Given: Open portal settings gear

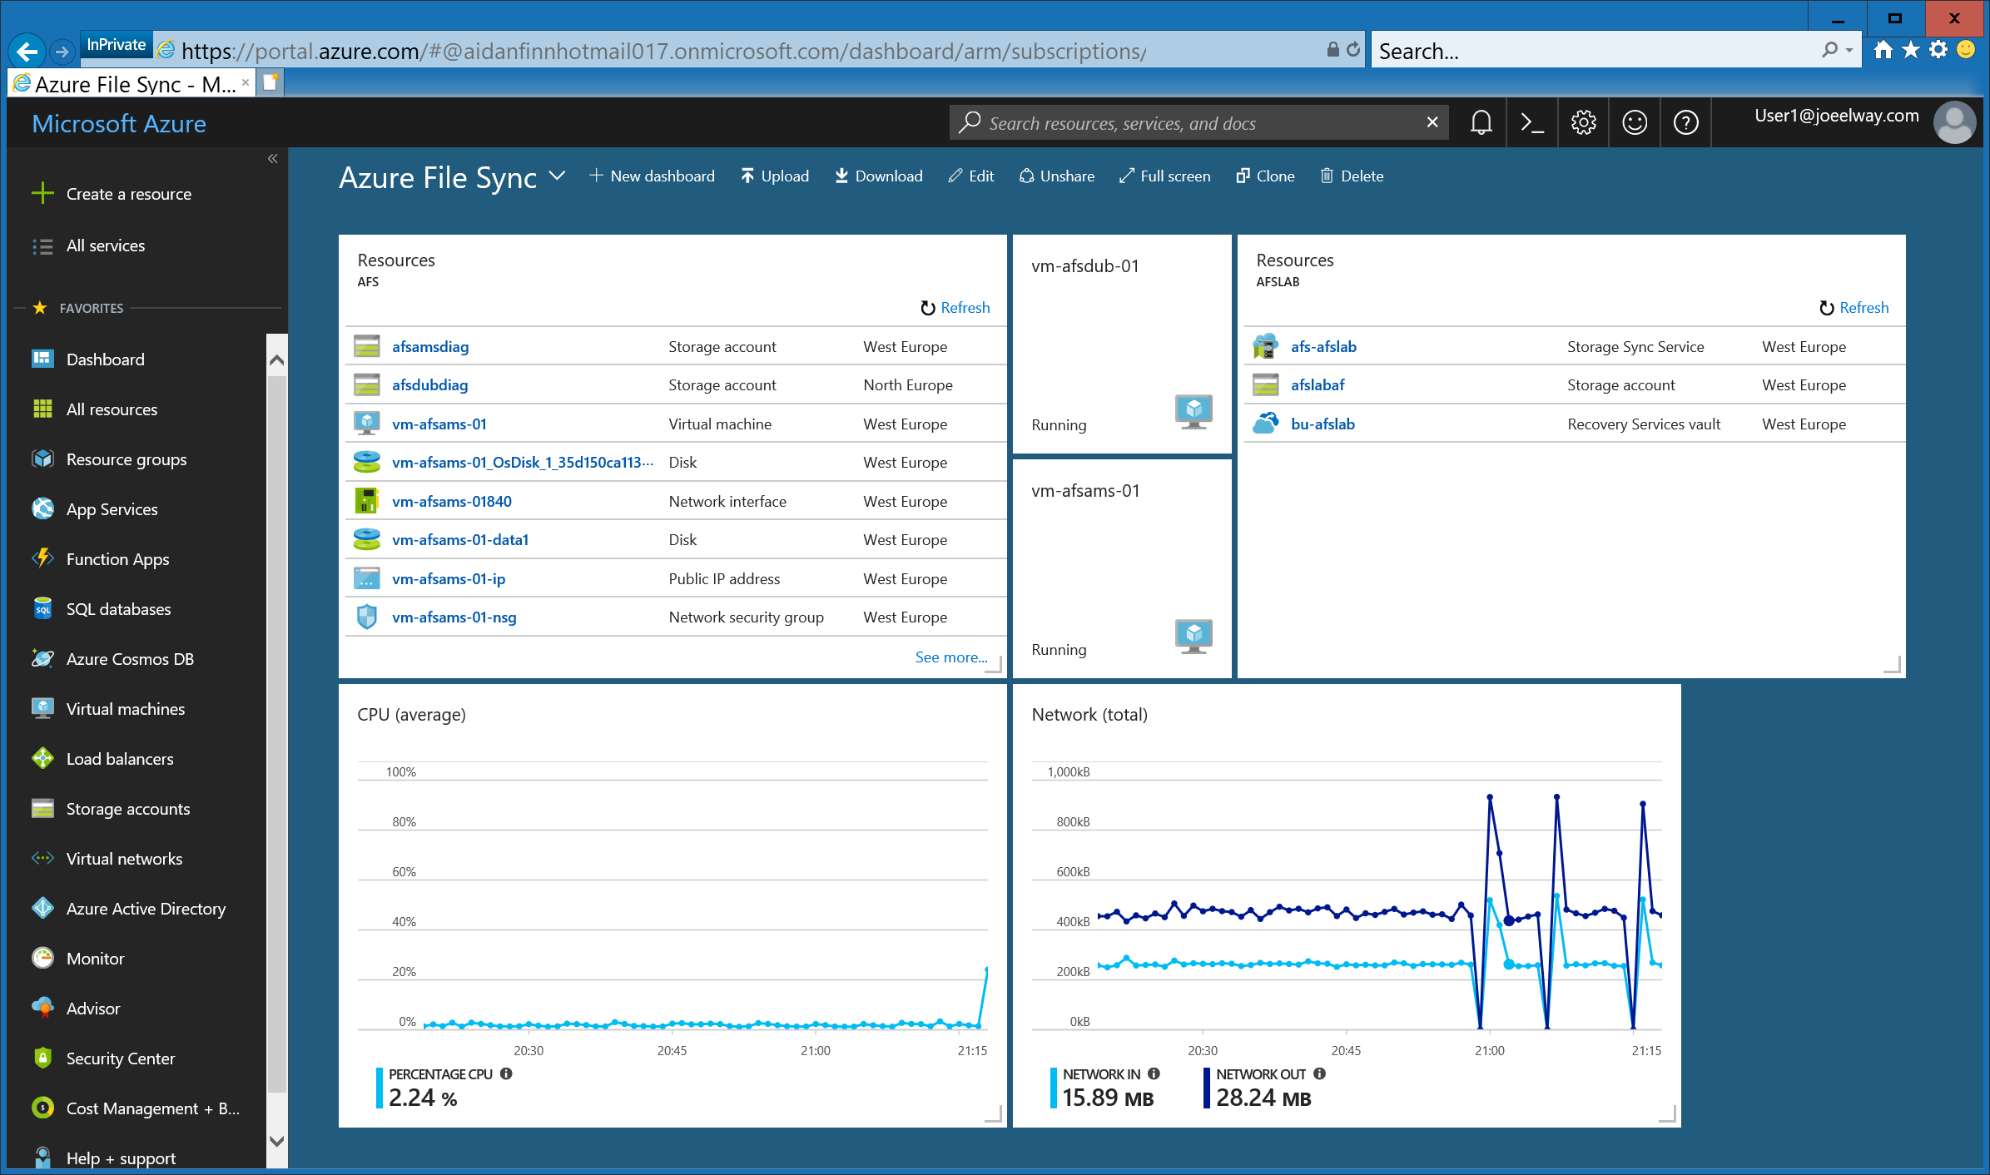Looking at the screenshot, I should point(1583,123).
